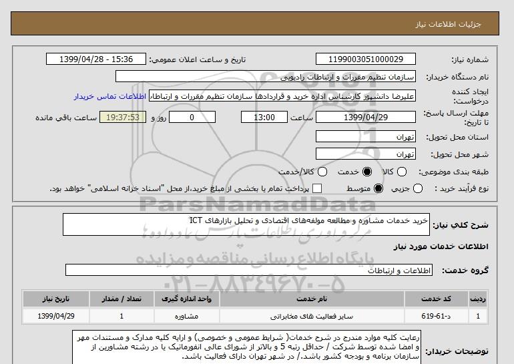Screen dimensions: 514x364
Task: Click the remaining time value 19:37:53
Action: click(123, 117)
